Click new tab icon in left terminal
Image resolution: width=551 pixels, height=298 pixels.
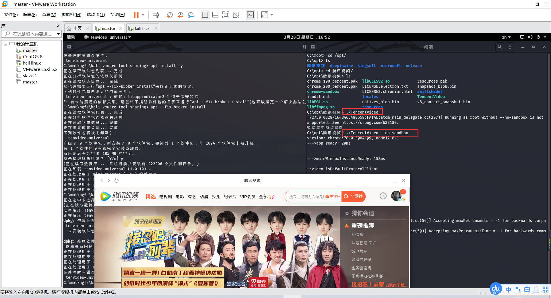coord(69,47)
